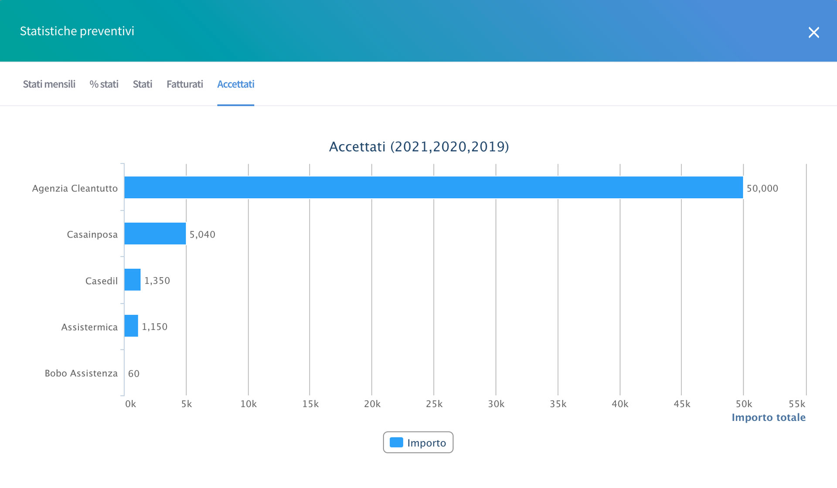
Task: Click the Agenzia Cleantutto bar
Action: point(433,187)
